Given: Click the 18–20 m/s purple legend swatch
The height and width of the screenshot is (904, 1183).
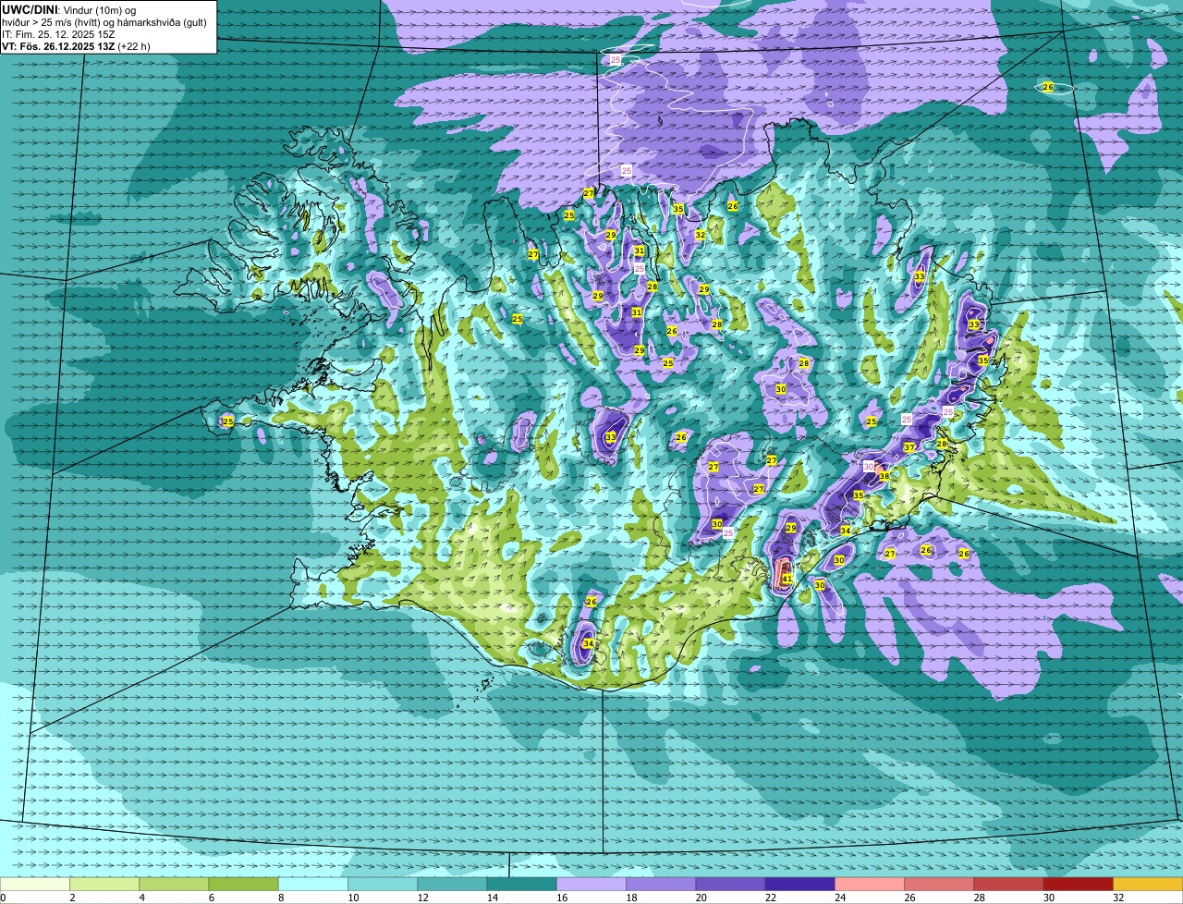Looking at the screenshot, I should pyautogui.click(x=661, y=884).
